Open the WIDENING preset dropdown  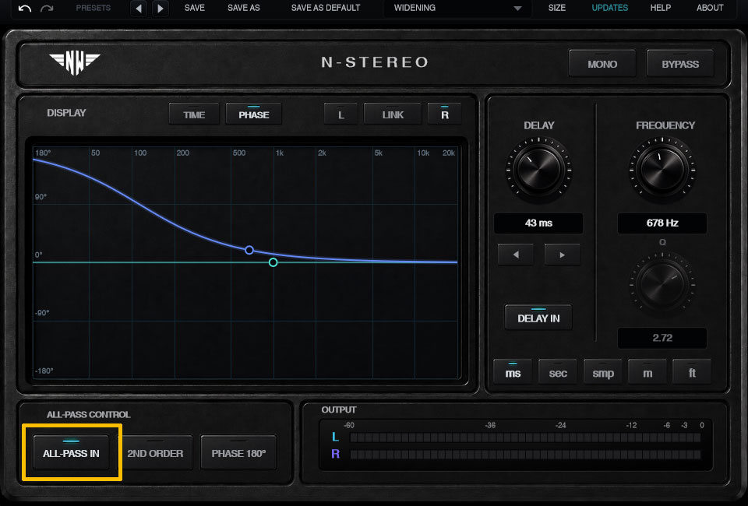(x=457, y=8)
